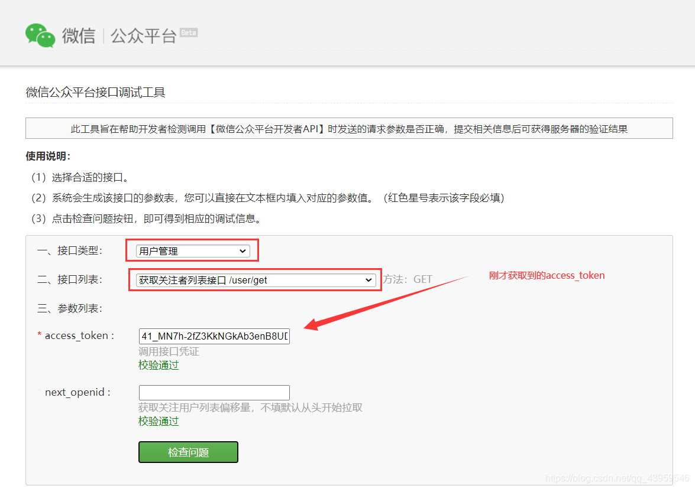
Task: Open the 接口列表 dropdown showing /user/get
Action: pyautogui.click(x=256, y=280)
